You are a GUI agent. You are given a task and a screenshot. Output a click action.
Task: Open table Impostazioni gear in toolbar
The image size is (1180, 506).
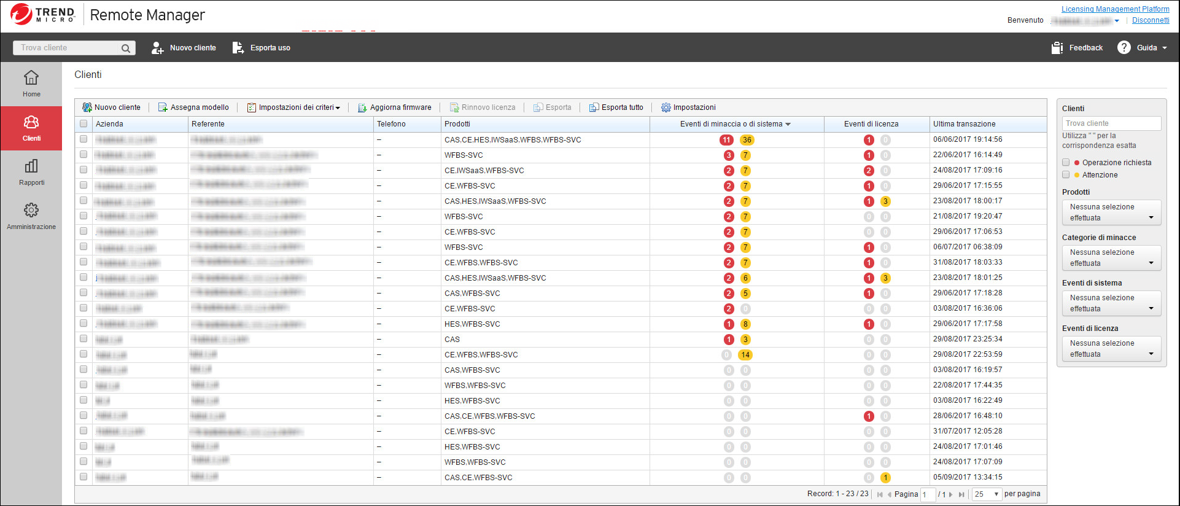[666, 107]
